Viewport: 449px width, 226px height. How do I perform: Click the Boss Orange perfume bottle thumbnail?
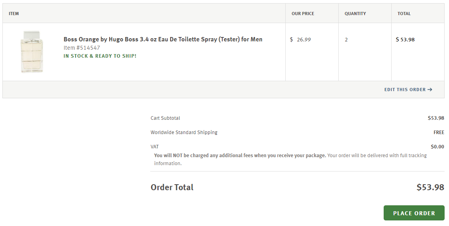pos(32,52)
